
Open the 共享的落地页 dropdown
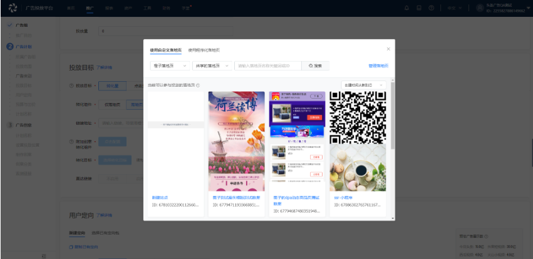click(x=212, y=66)
